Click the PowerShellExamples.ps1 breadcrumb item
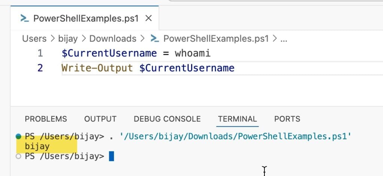Viewport: 383px width, 176px height. point(216,38)
